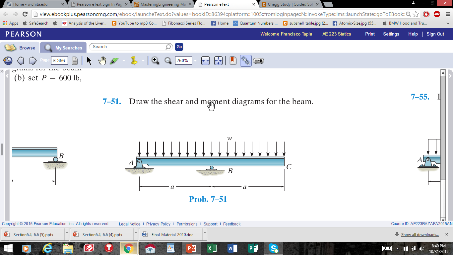The height and width of the screenshot is (255, 453).
Task: Select the arrow pointer tool
Action: [x=89, y=61]
